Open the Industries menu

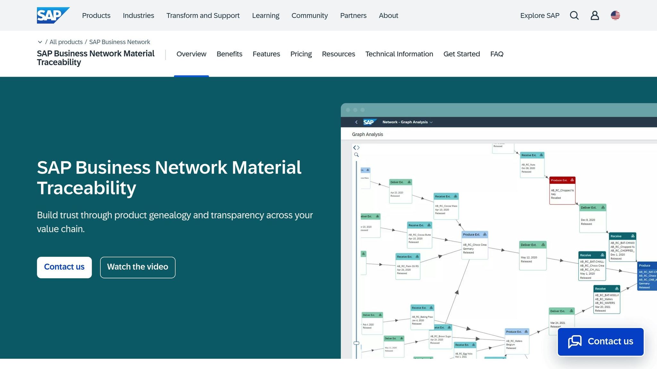(138, 15)
